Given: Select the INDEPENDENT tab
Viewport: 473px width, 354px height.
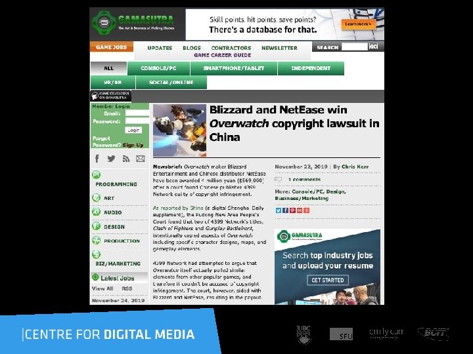Looking at the screenshot, I should click(311, 68).
